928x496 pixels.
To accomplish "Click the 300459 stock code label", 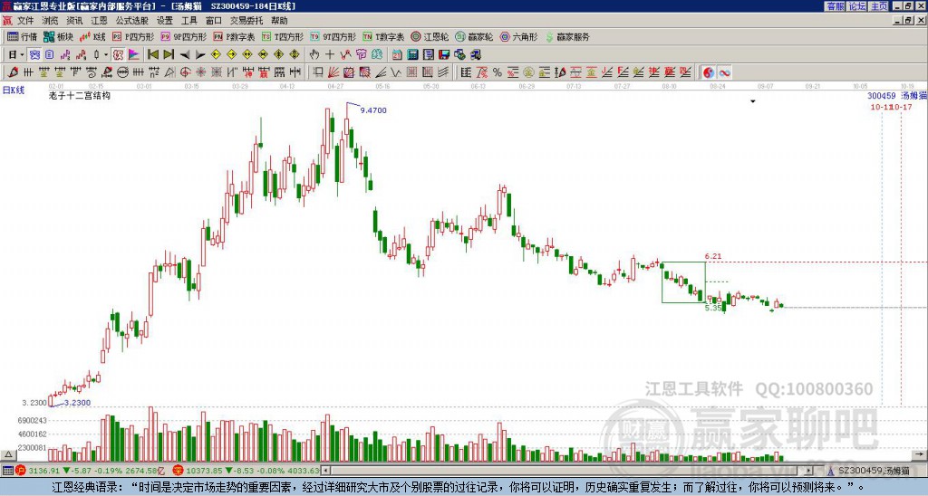I will click(x=881, y=96).
